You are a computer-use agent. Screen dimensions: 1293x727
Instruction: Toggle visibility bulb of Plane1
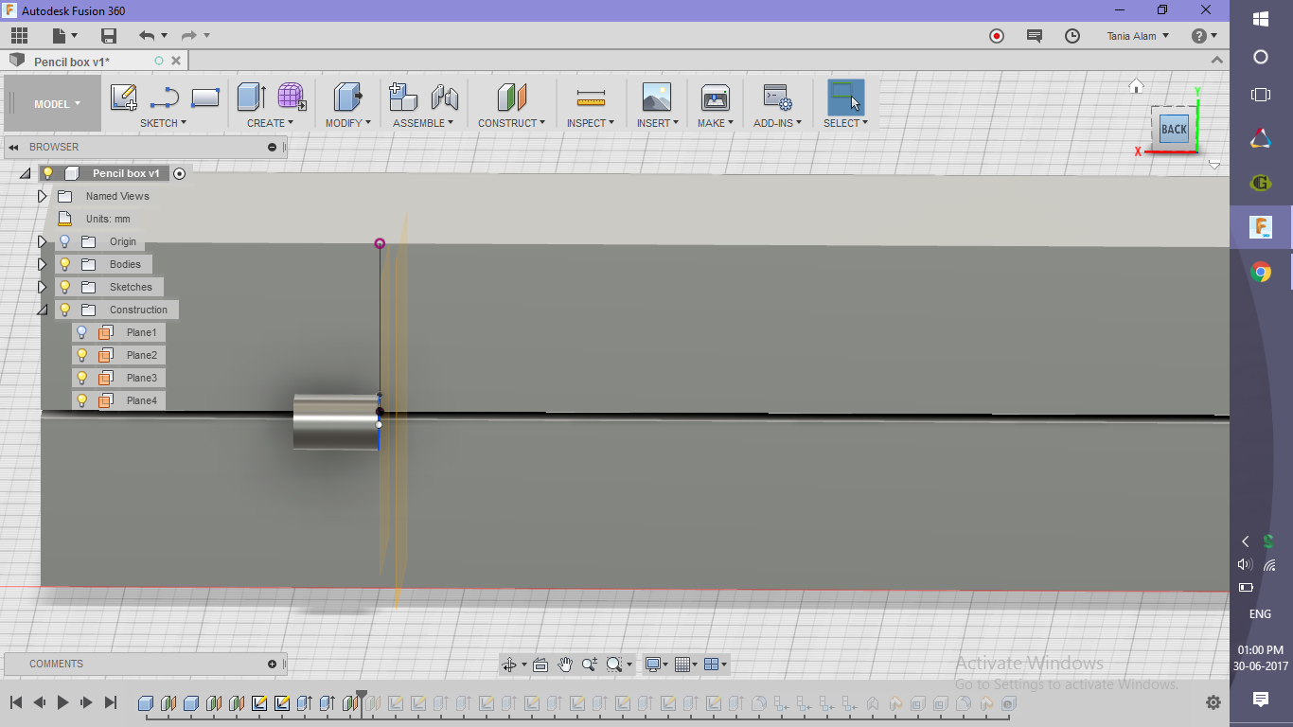coord(82,332)
